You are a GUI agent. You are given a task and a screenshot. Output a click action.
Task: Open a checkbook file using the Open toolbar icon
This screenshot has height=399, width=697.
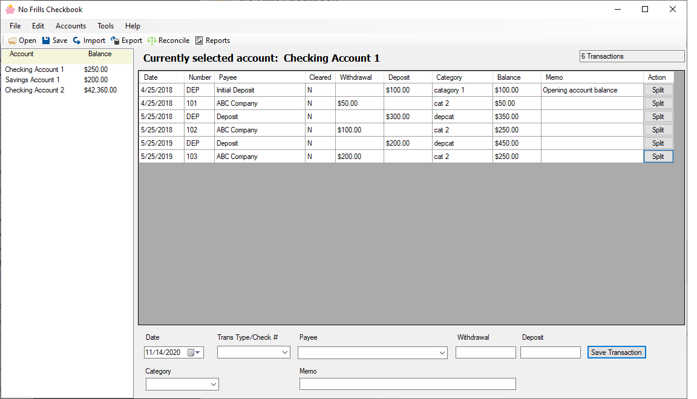click(22, 40)
